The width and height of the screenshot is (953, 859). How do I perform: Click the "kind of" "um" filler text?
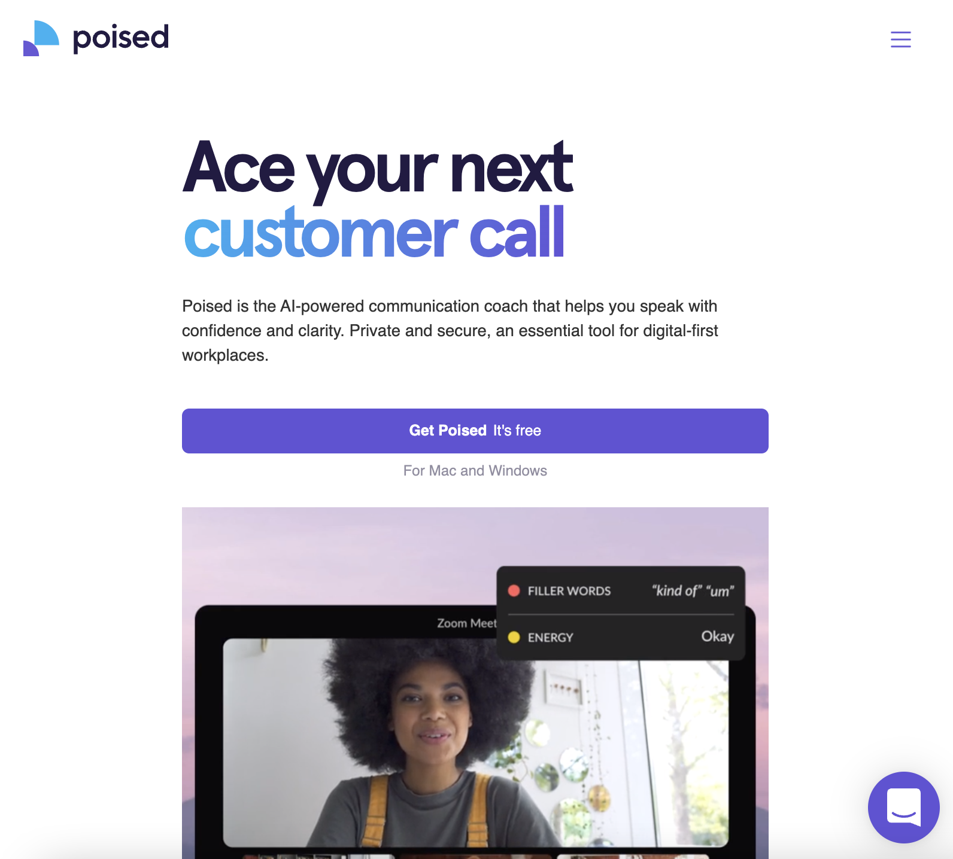[x=693, y=591]
